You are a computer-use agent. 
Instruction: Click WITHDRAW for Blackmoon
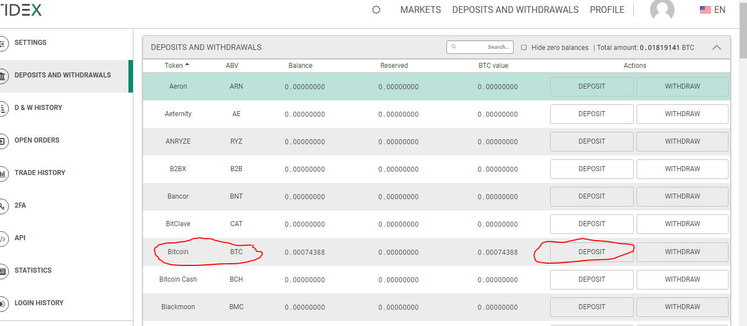coord(683,307)
